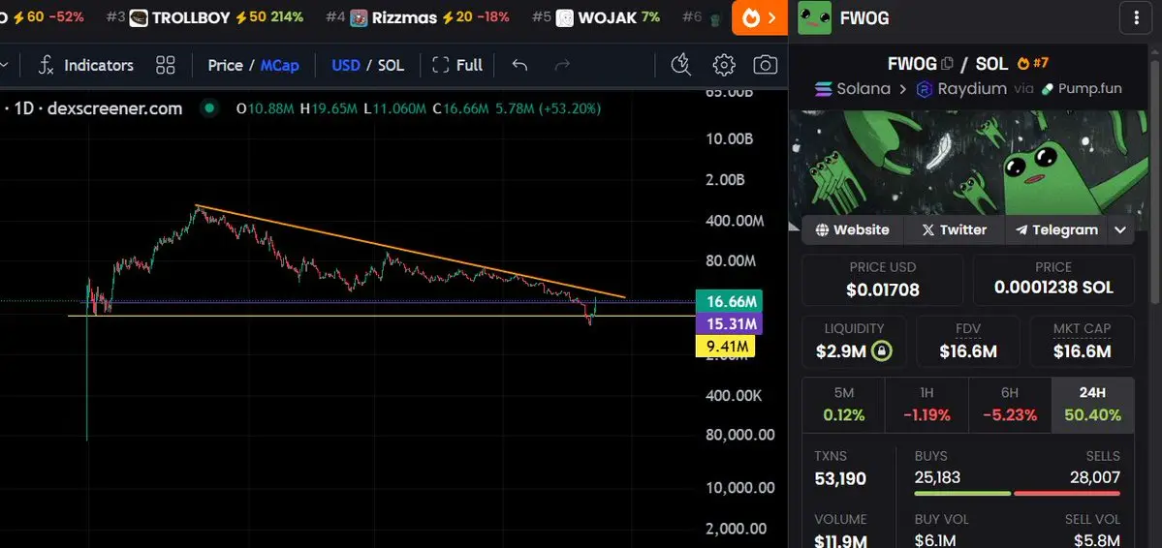Click the Solana chain link
1162x548 pixels.
click(852, 89)
